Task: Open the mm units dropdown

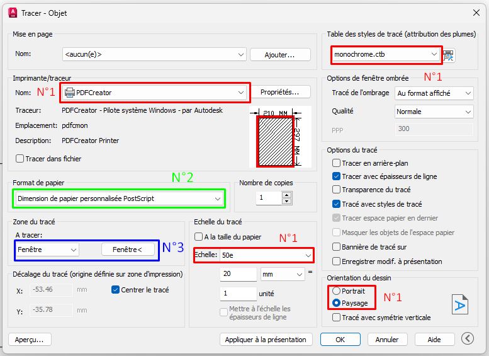Action: [283, 274]
